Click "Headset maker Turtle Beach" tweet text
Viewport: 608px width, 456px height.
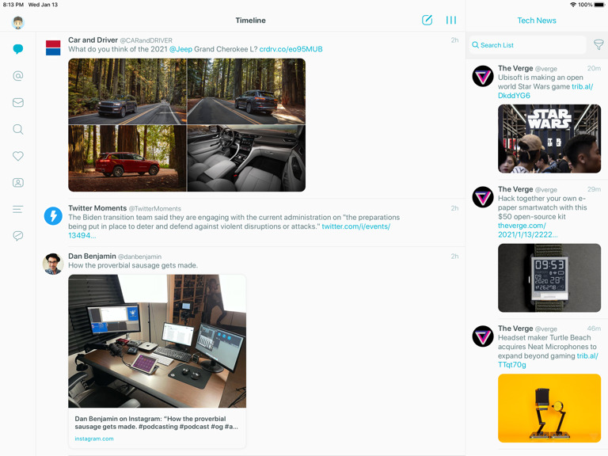pos(547,347)
